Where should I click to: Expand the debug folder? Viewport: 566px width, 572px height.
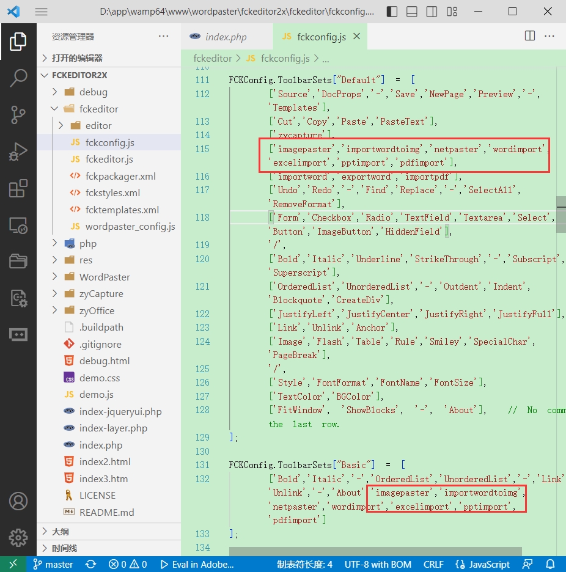tap(93, 92)
